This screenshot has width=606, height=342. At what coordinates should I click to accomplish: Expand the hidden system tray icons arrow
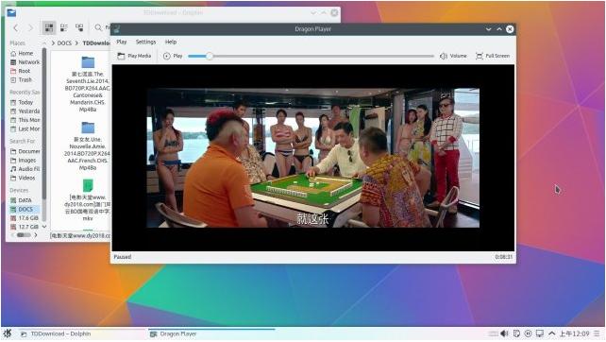[x=551, y=333]
